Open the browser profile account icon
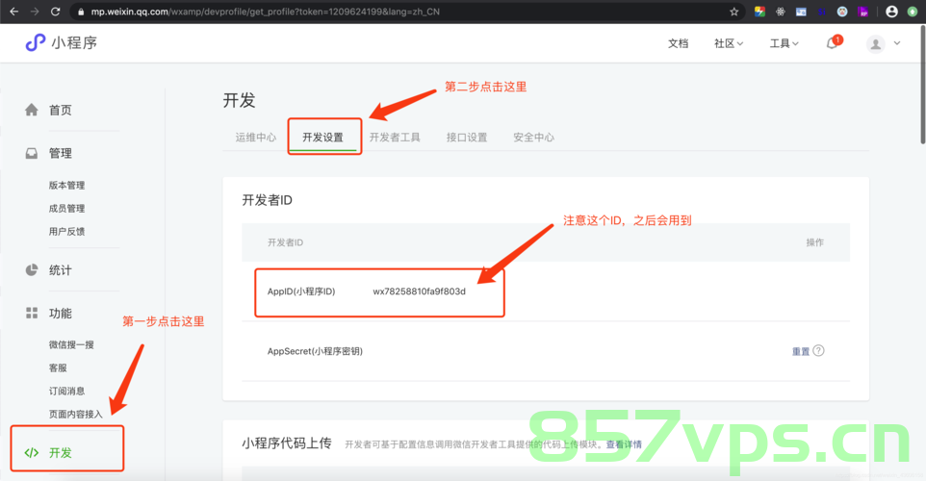 (891, 12)
